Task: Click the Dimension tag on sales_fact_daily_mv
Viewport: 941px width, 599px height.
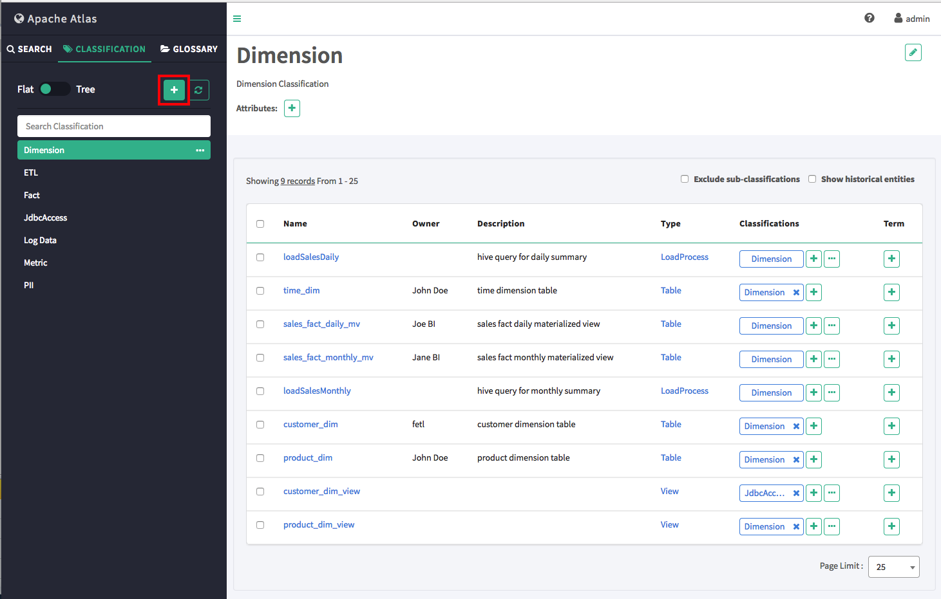Action: [x=772, y=326]
